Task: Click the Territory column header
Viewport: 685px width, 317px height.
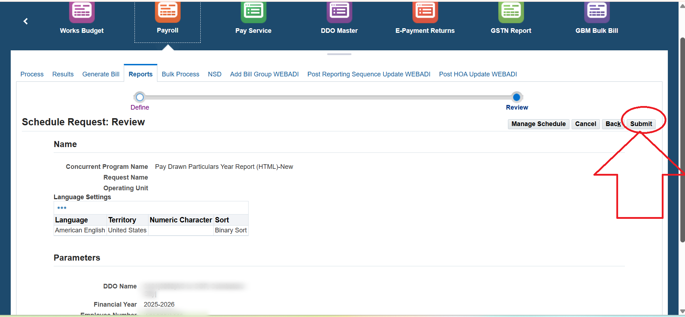Action: (128, 220)
